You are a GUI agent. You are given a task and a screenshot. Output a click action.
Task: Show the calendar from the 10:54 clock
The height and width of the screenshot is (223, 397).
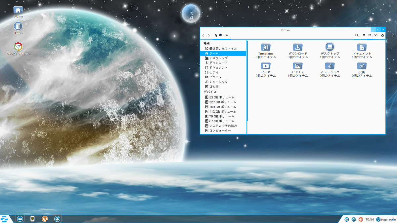[370, 219]
